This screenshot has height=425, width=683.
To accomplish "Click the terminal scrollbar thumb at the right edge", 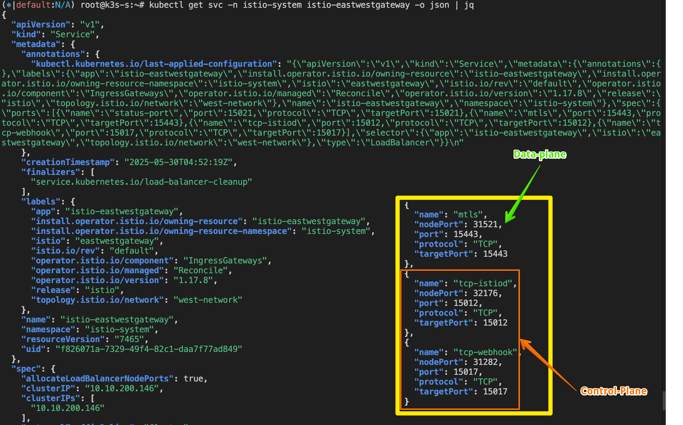I will [x=664, y=400].
